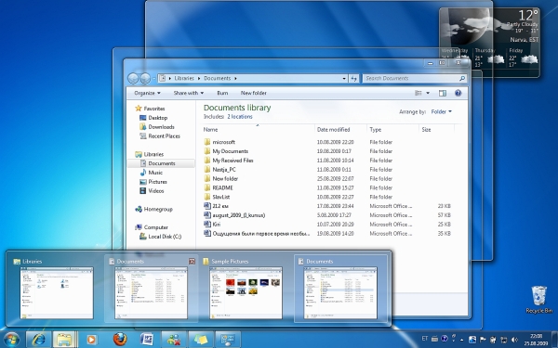Click the taskbar clock showing 22:08

(x=536, y=340)
